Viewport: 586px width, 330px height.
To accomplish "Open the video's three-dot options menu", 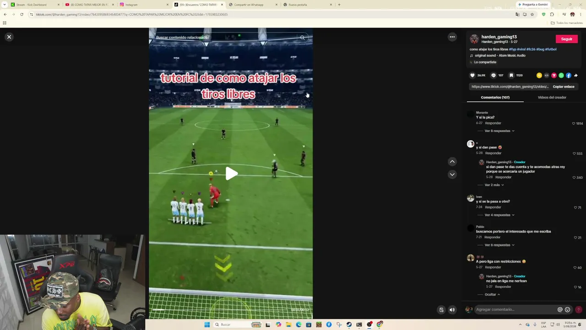I will (452, 37).
